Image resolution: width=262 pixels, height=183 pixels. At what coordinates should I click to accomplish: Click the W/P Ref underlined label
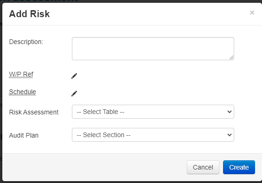[x=21, y=74]
